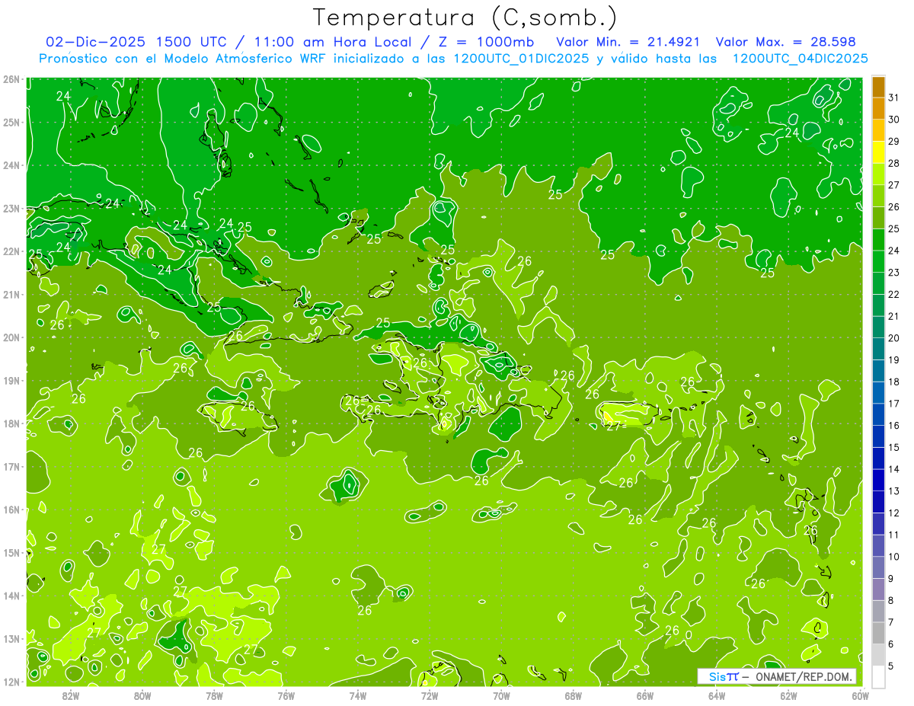Click the longitude axis label '68W'
The height and width of the screenshot is (706, 914).
[x=574, y=696]
